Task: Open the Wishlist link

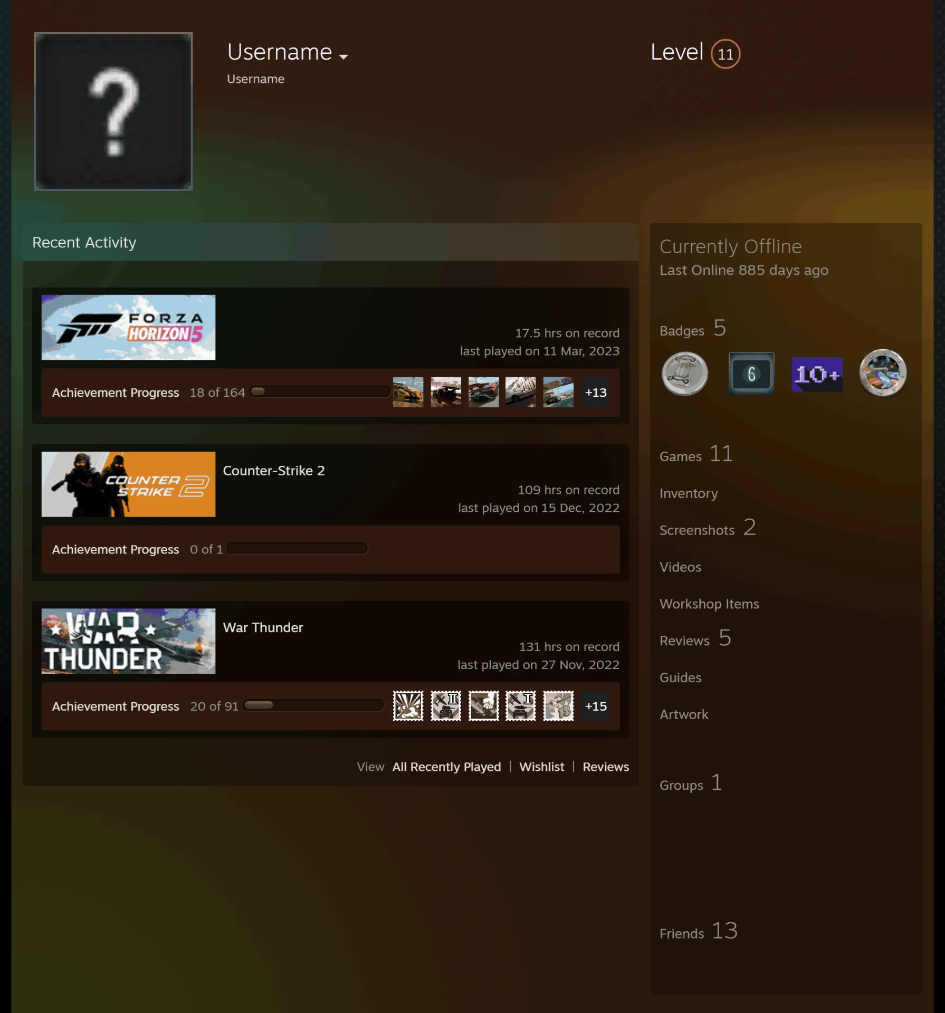Action: click(541, 767)
